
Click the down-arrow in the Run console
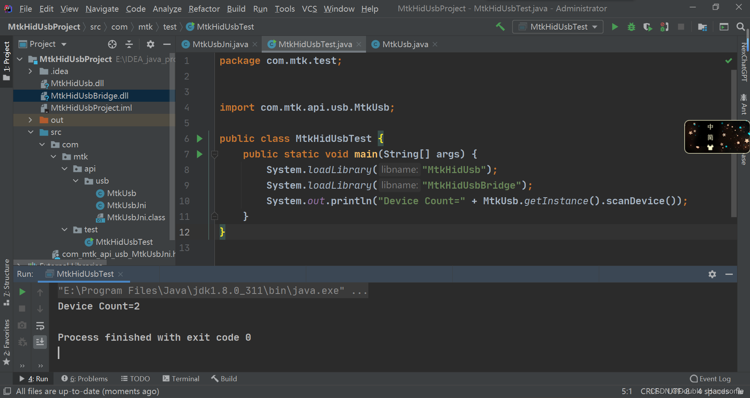[40, 309]
